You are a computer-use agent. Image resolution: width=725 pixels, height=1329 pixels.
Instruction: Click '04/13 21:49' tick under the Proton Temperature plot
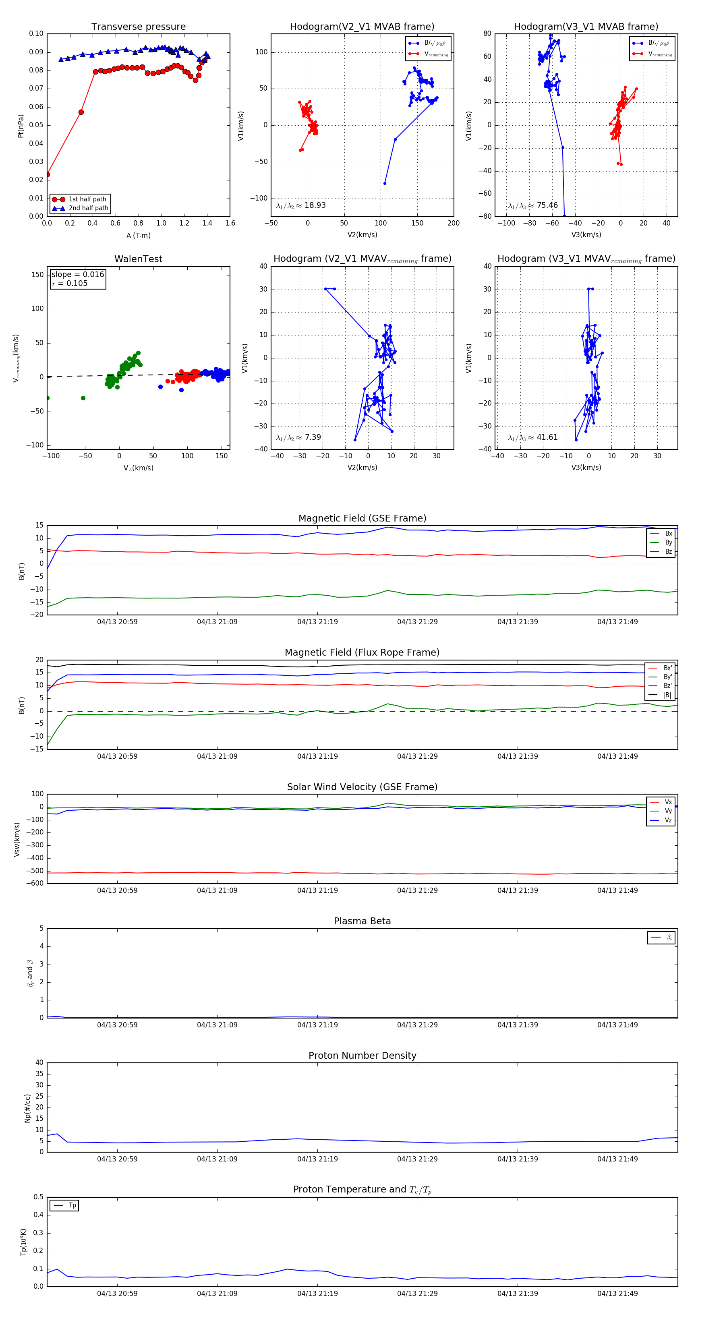pyautogui.click(x=618, y=1294)
